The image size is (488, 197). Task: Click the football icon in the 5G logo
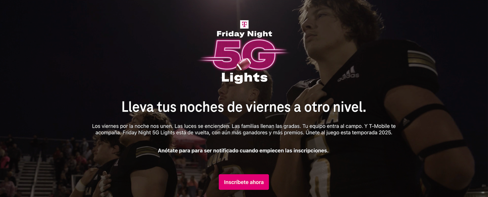[243, 64]
